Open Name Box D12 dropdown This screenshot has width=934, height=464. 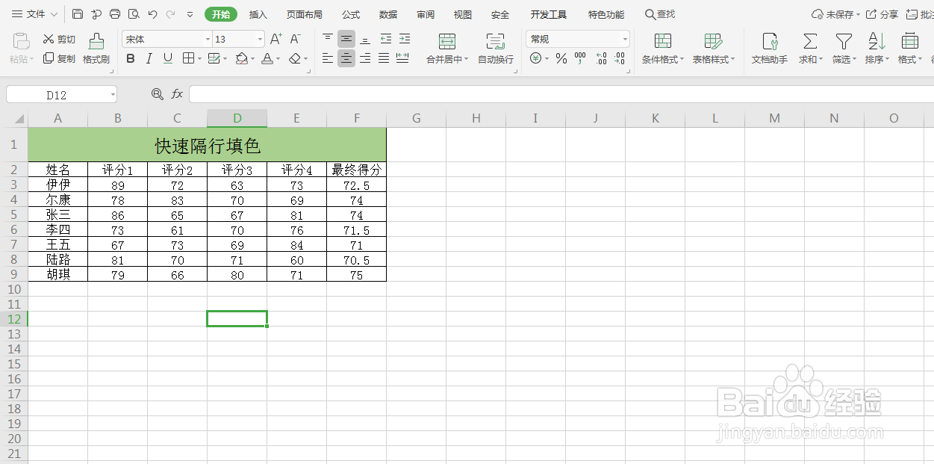(113, 95)
